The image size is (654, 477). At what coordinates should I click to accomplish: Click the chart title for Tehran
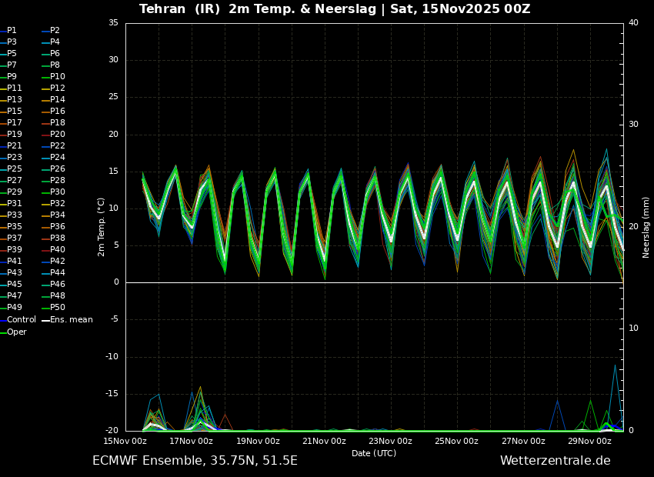[x=335, y=9]
